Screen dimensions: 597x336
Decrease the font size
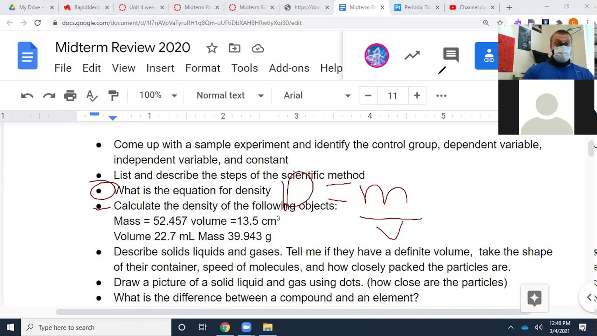click(368, 96)
